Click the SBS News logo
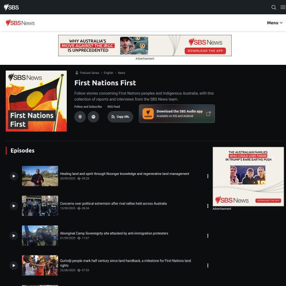 (x=20, y=23)
